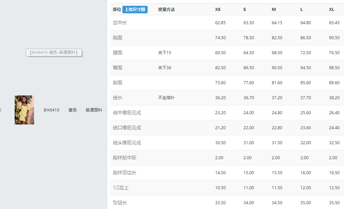Click the 袖中橡筋完成 row label
The height and width of the screenshot is (209, 344).
(127, 113)
